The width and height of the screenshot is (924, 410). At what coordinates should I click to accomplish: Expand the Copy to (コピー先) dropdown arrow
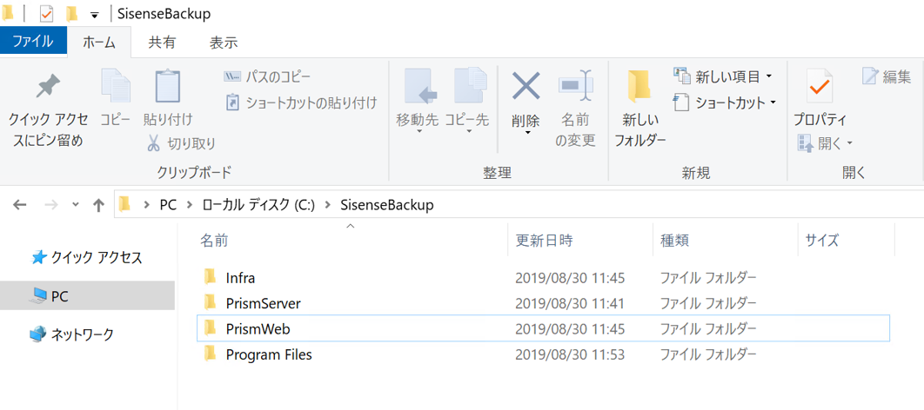470,132
